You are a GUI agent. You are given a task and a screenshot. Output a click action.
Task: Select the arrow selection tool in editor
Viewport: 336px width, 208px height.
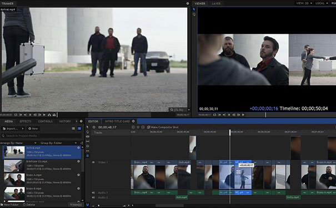pyautogui.click(x=87, y=127)
